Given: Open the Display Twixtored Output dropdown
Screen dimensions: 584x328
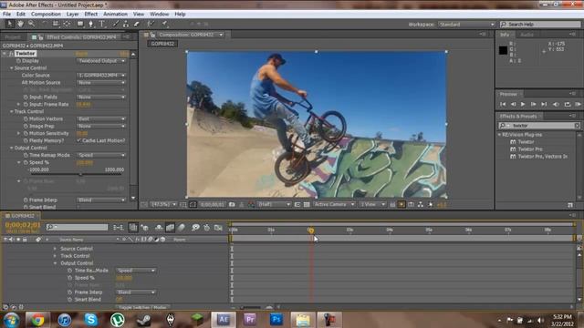Looking at the screenshot, I should tap(101, 61).
